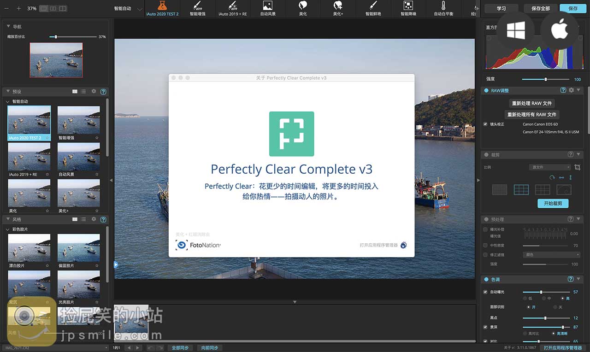Show 预设 presets as grid view
Viewport: 590px width, 352px height.
75,91
